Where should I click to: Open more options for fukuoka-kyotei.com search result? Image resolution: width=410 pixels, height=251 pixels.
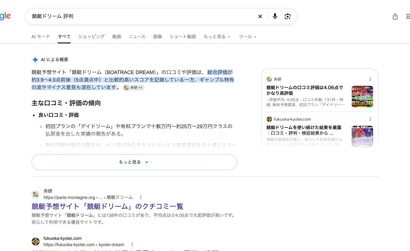coord(132,244)
